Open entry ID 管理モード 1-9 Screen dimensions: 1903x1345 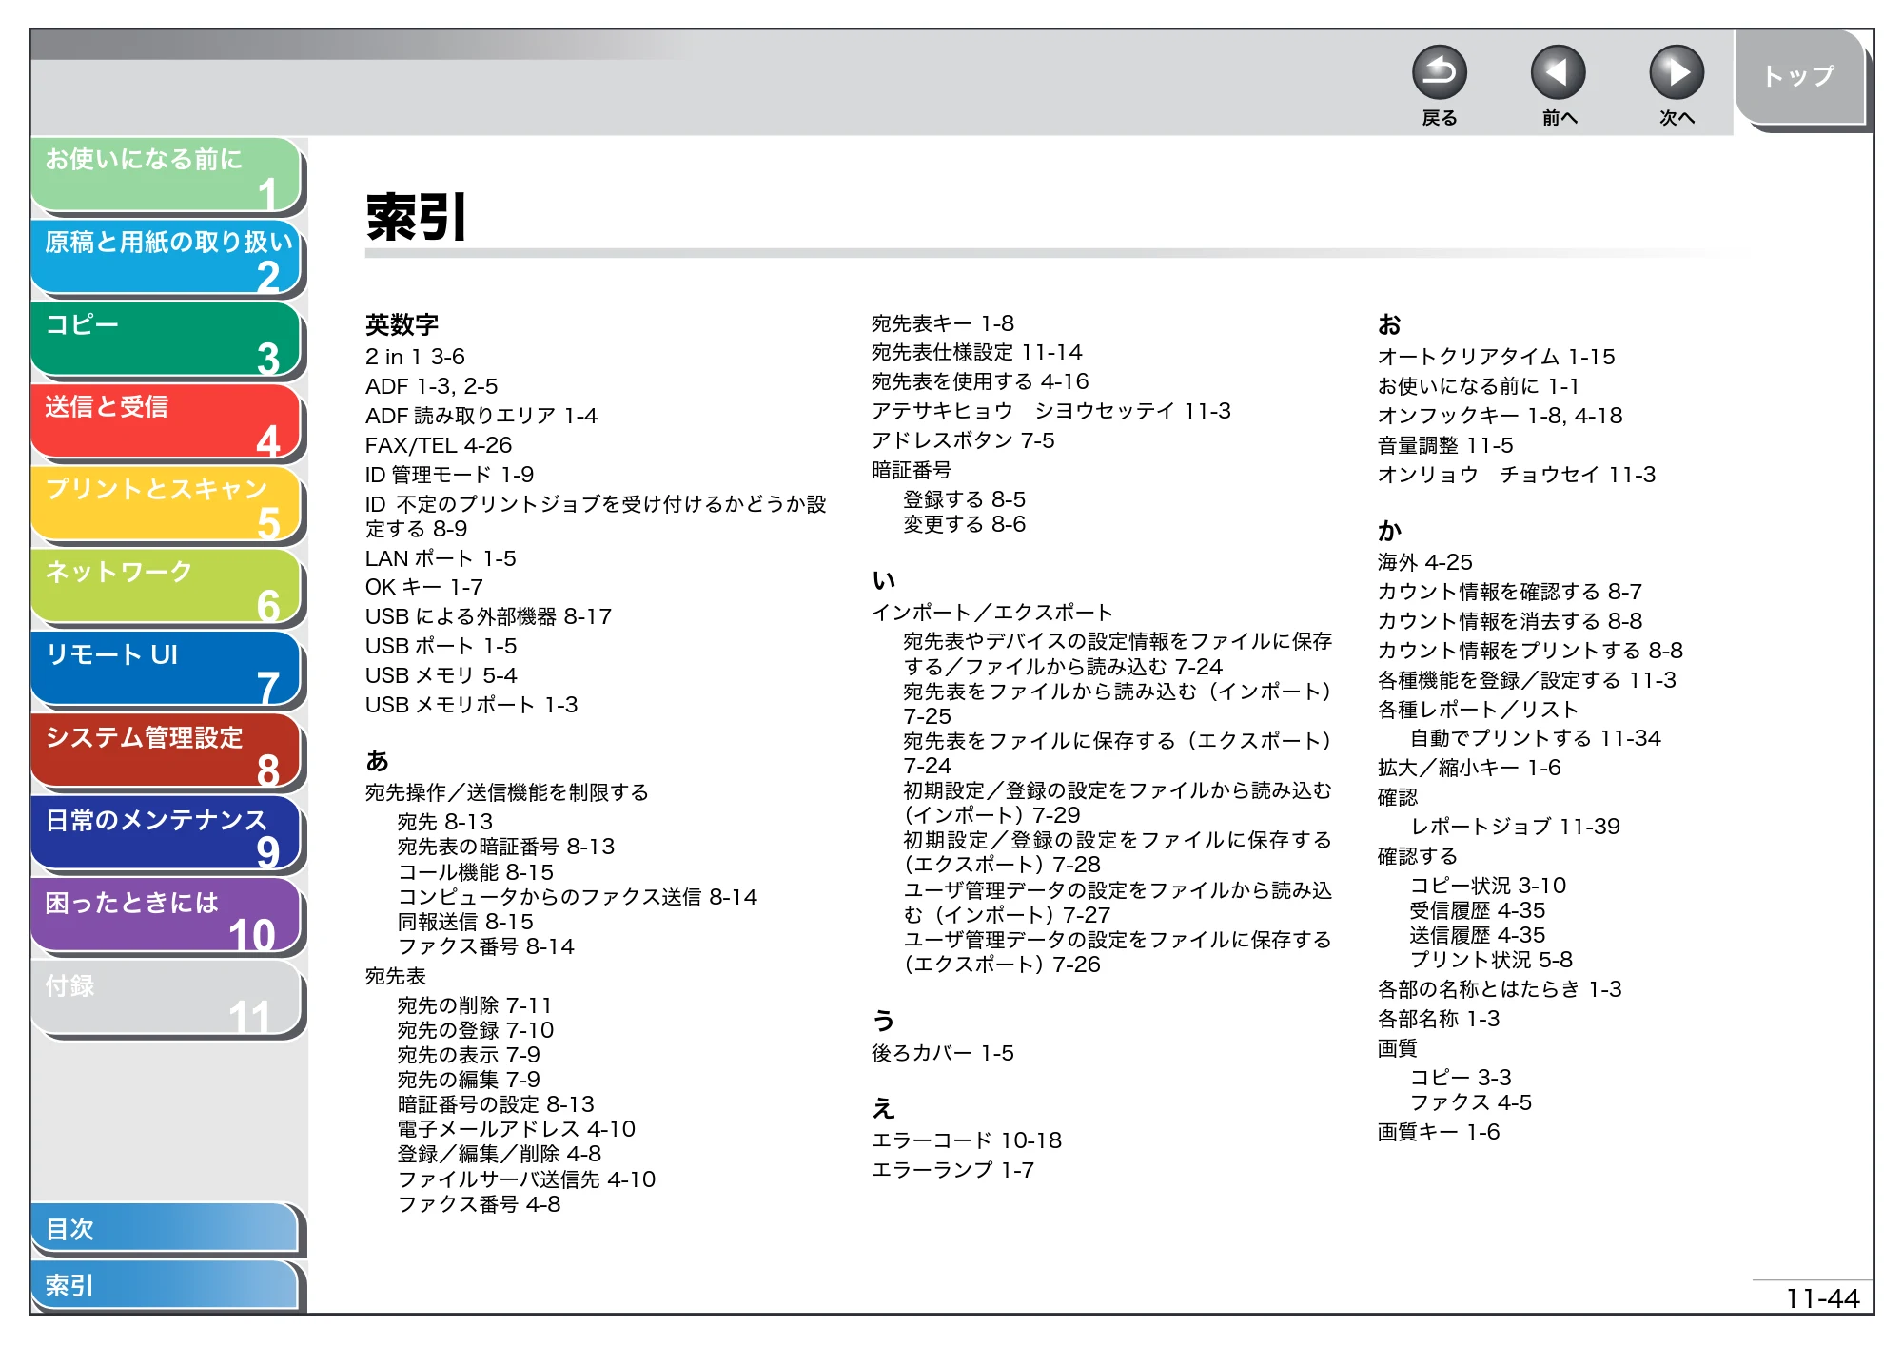[x=449, y=475]
